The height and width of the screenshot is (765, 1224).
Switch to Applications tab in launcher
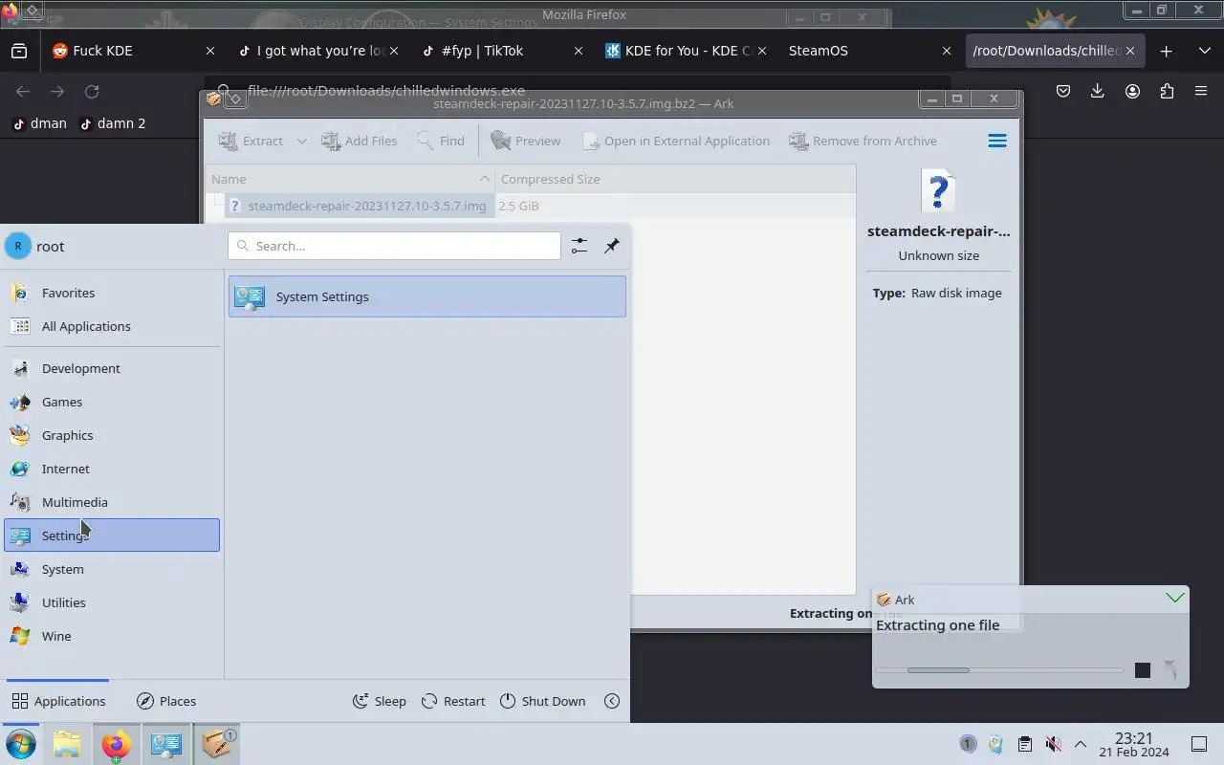58,701
